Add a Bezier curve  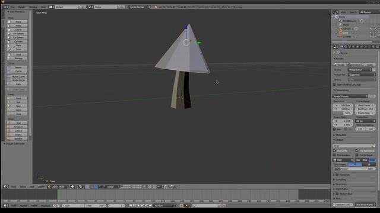[x=17, y=67]
